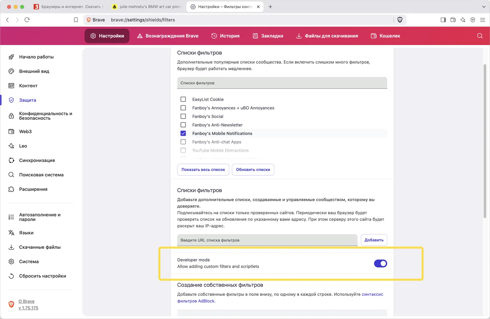The width and height of the screenshot is (490, 319).
Task: Open Вознаграждения Brave section
Action: click(168, 36)
